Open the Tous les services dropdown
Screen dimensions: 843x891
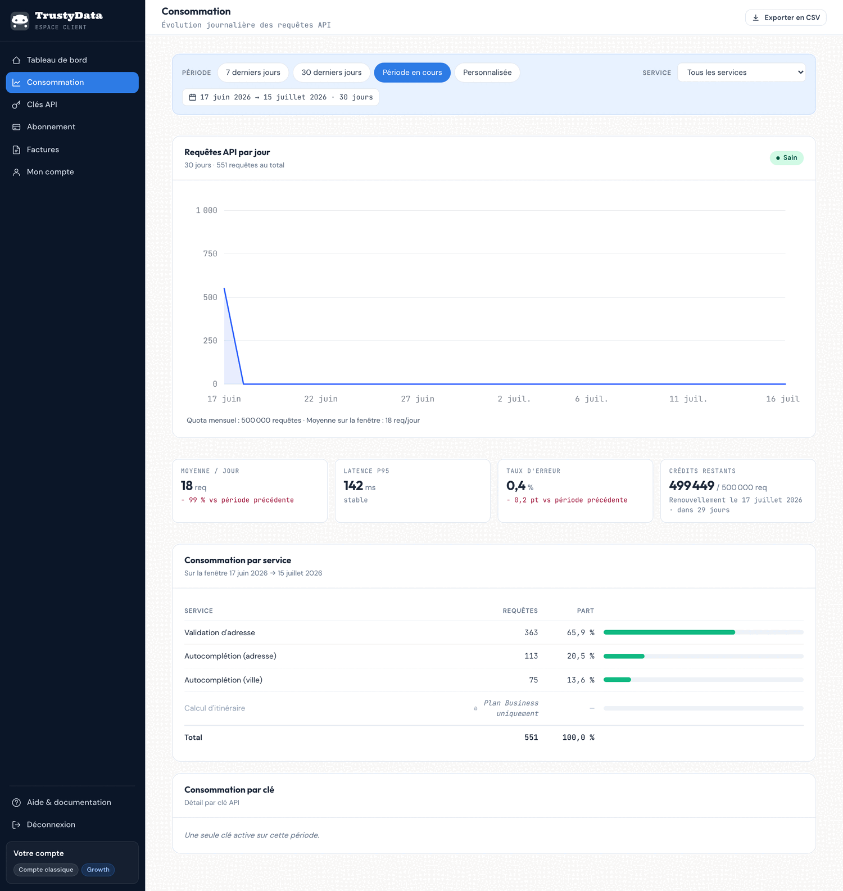tap(741, 73)
